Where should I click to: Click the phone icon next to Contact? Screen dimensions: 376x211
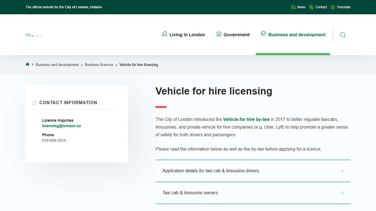click(311, 7)
